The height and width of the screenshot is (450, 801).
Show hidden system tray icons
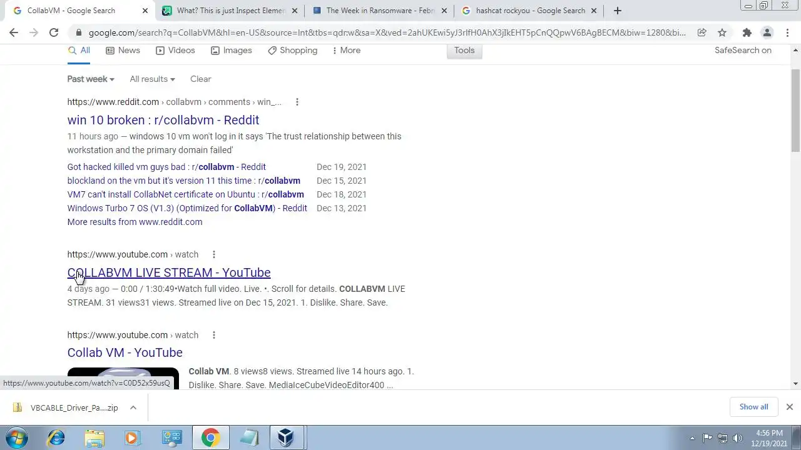pyautogui.click(x=692, y=438)
